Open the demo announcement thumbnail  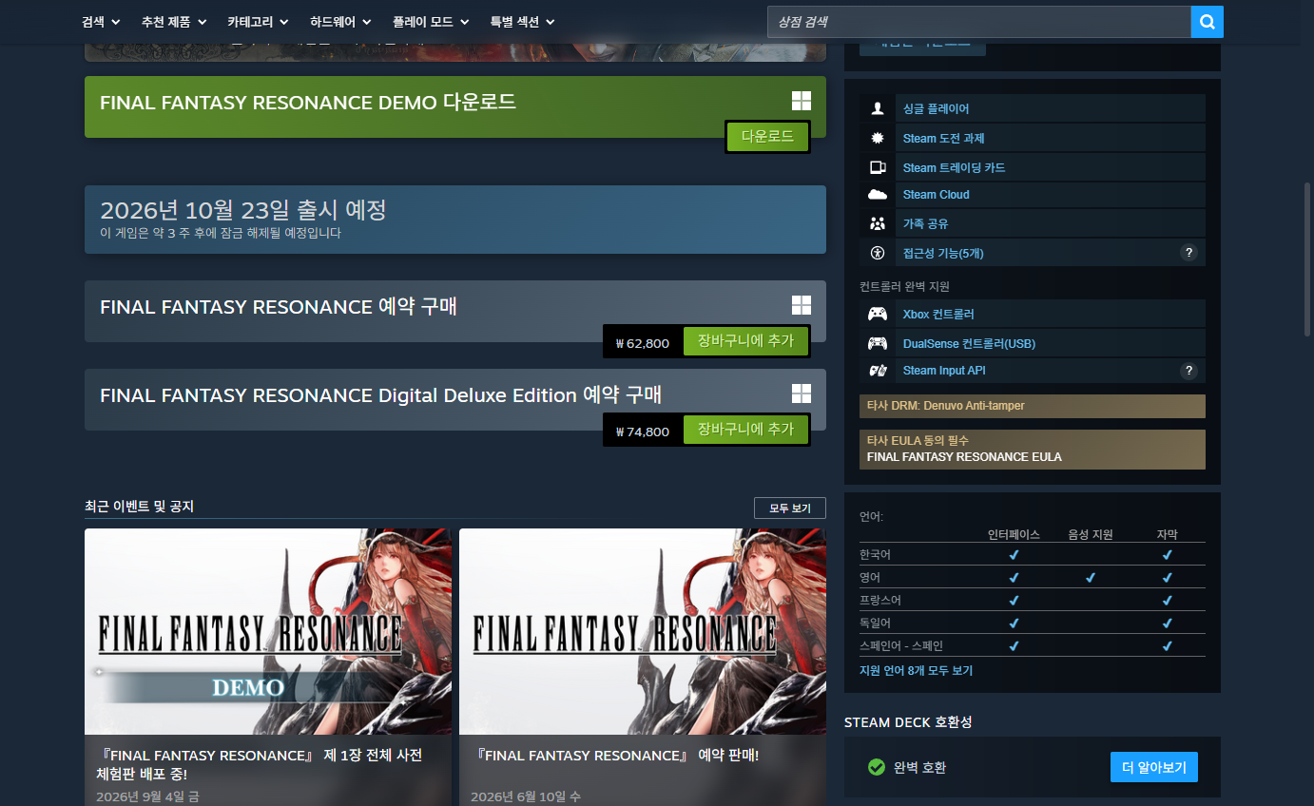268,631
